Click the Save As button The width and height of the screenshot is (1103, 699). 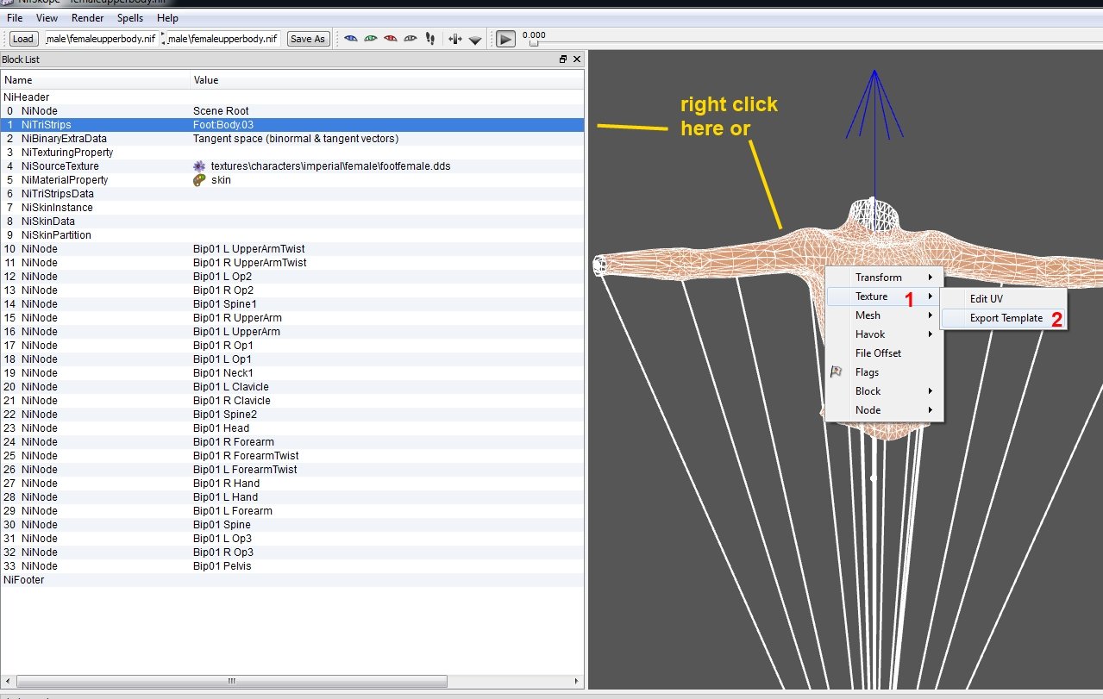[x=308, y=39]
